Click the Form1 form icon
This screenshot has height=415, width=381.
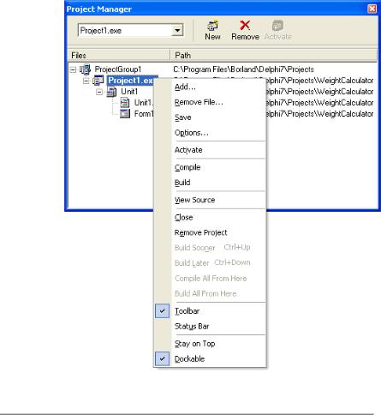(x=125, y=114)
